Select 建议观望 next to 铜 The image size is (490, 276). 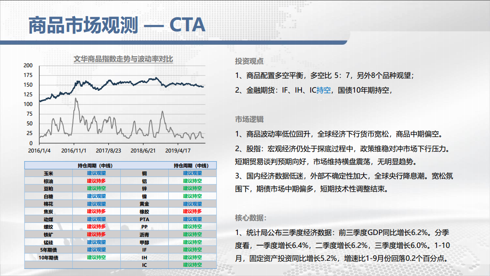(193, 173)
